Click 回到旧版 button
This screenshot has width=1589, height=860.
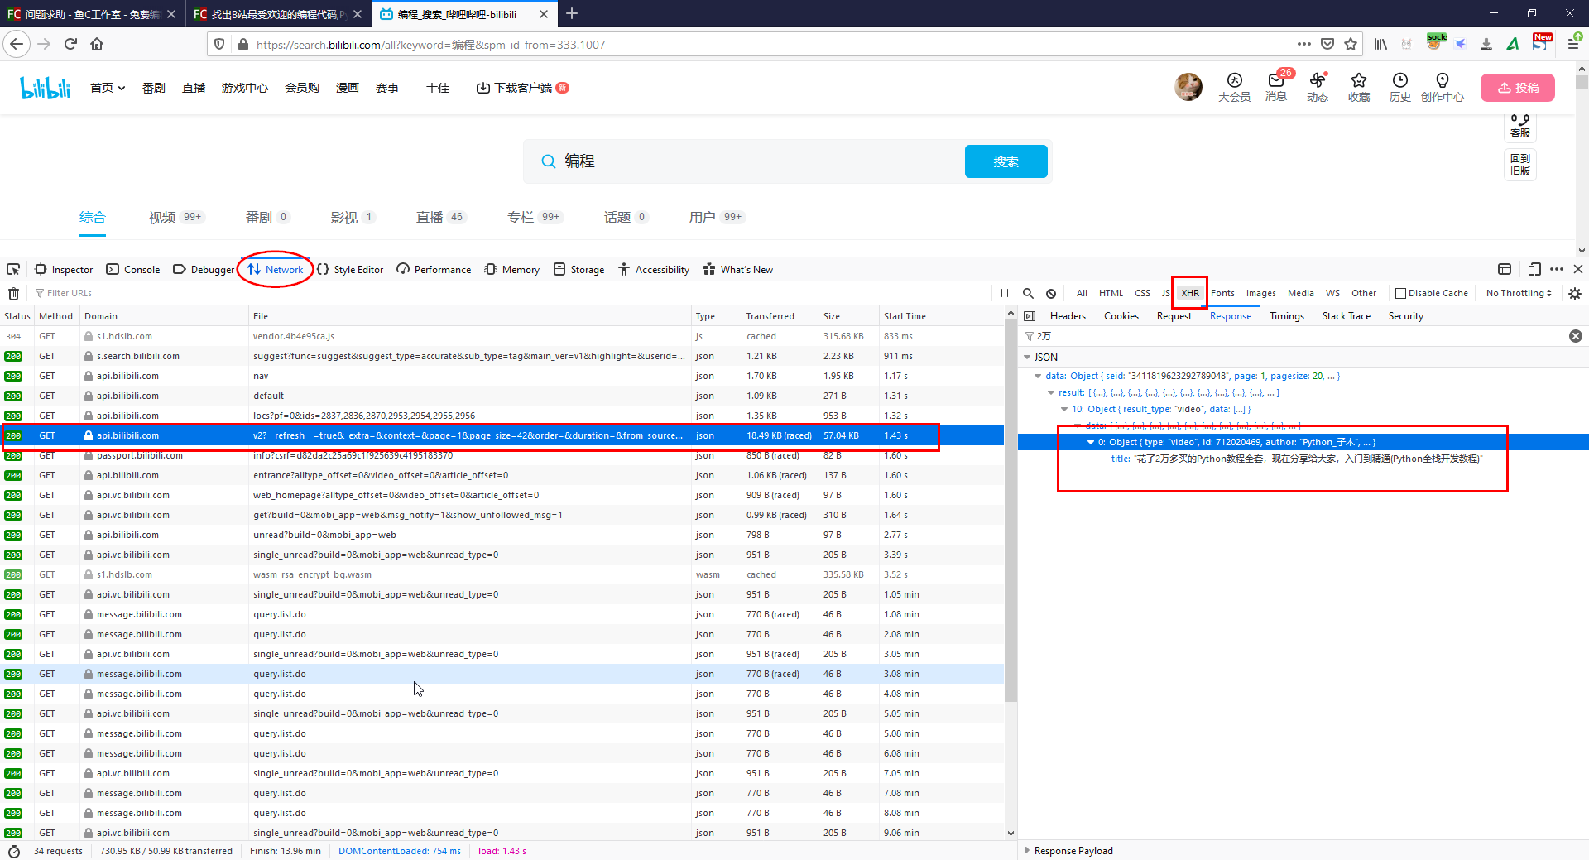tap(1520, 165)
